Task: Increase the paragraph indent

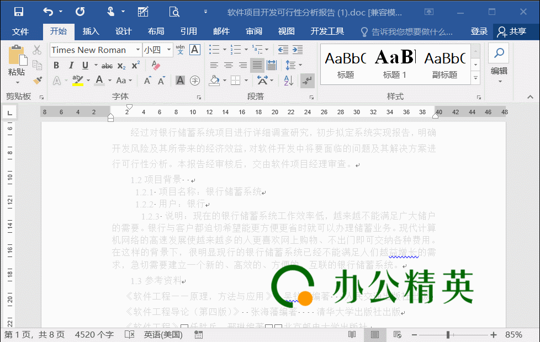Action: click(x=298, y=50)
